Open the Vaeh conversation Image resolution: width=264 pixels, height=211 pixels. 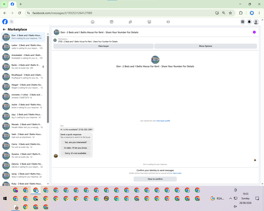[23, 136]
